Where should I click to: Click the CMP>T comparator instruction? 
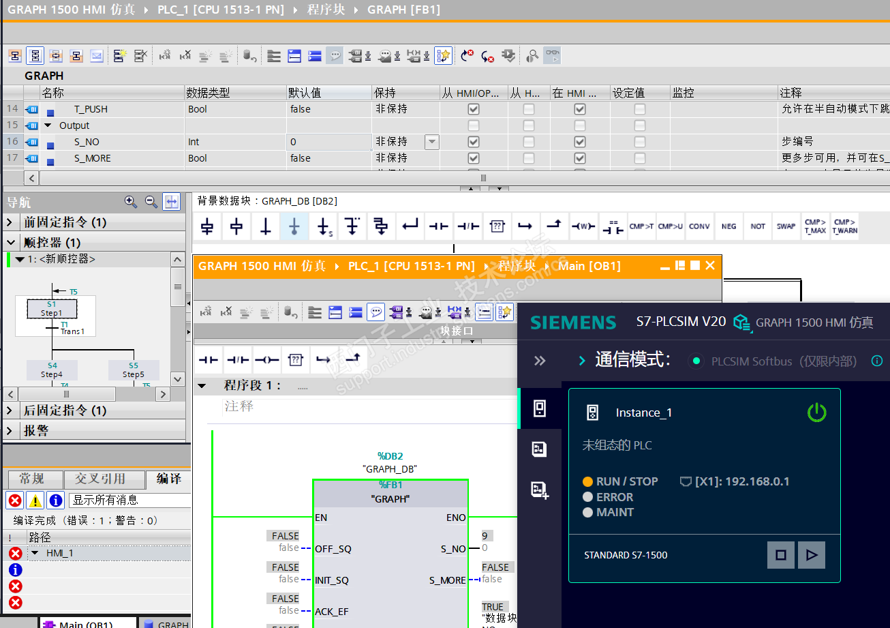641,226
